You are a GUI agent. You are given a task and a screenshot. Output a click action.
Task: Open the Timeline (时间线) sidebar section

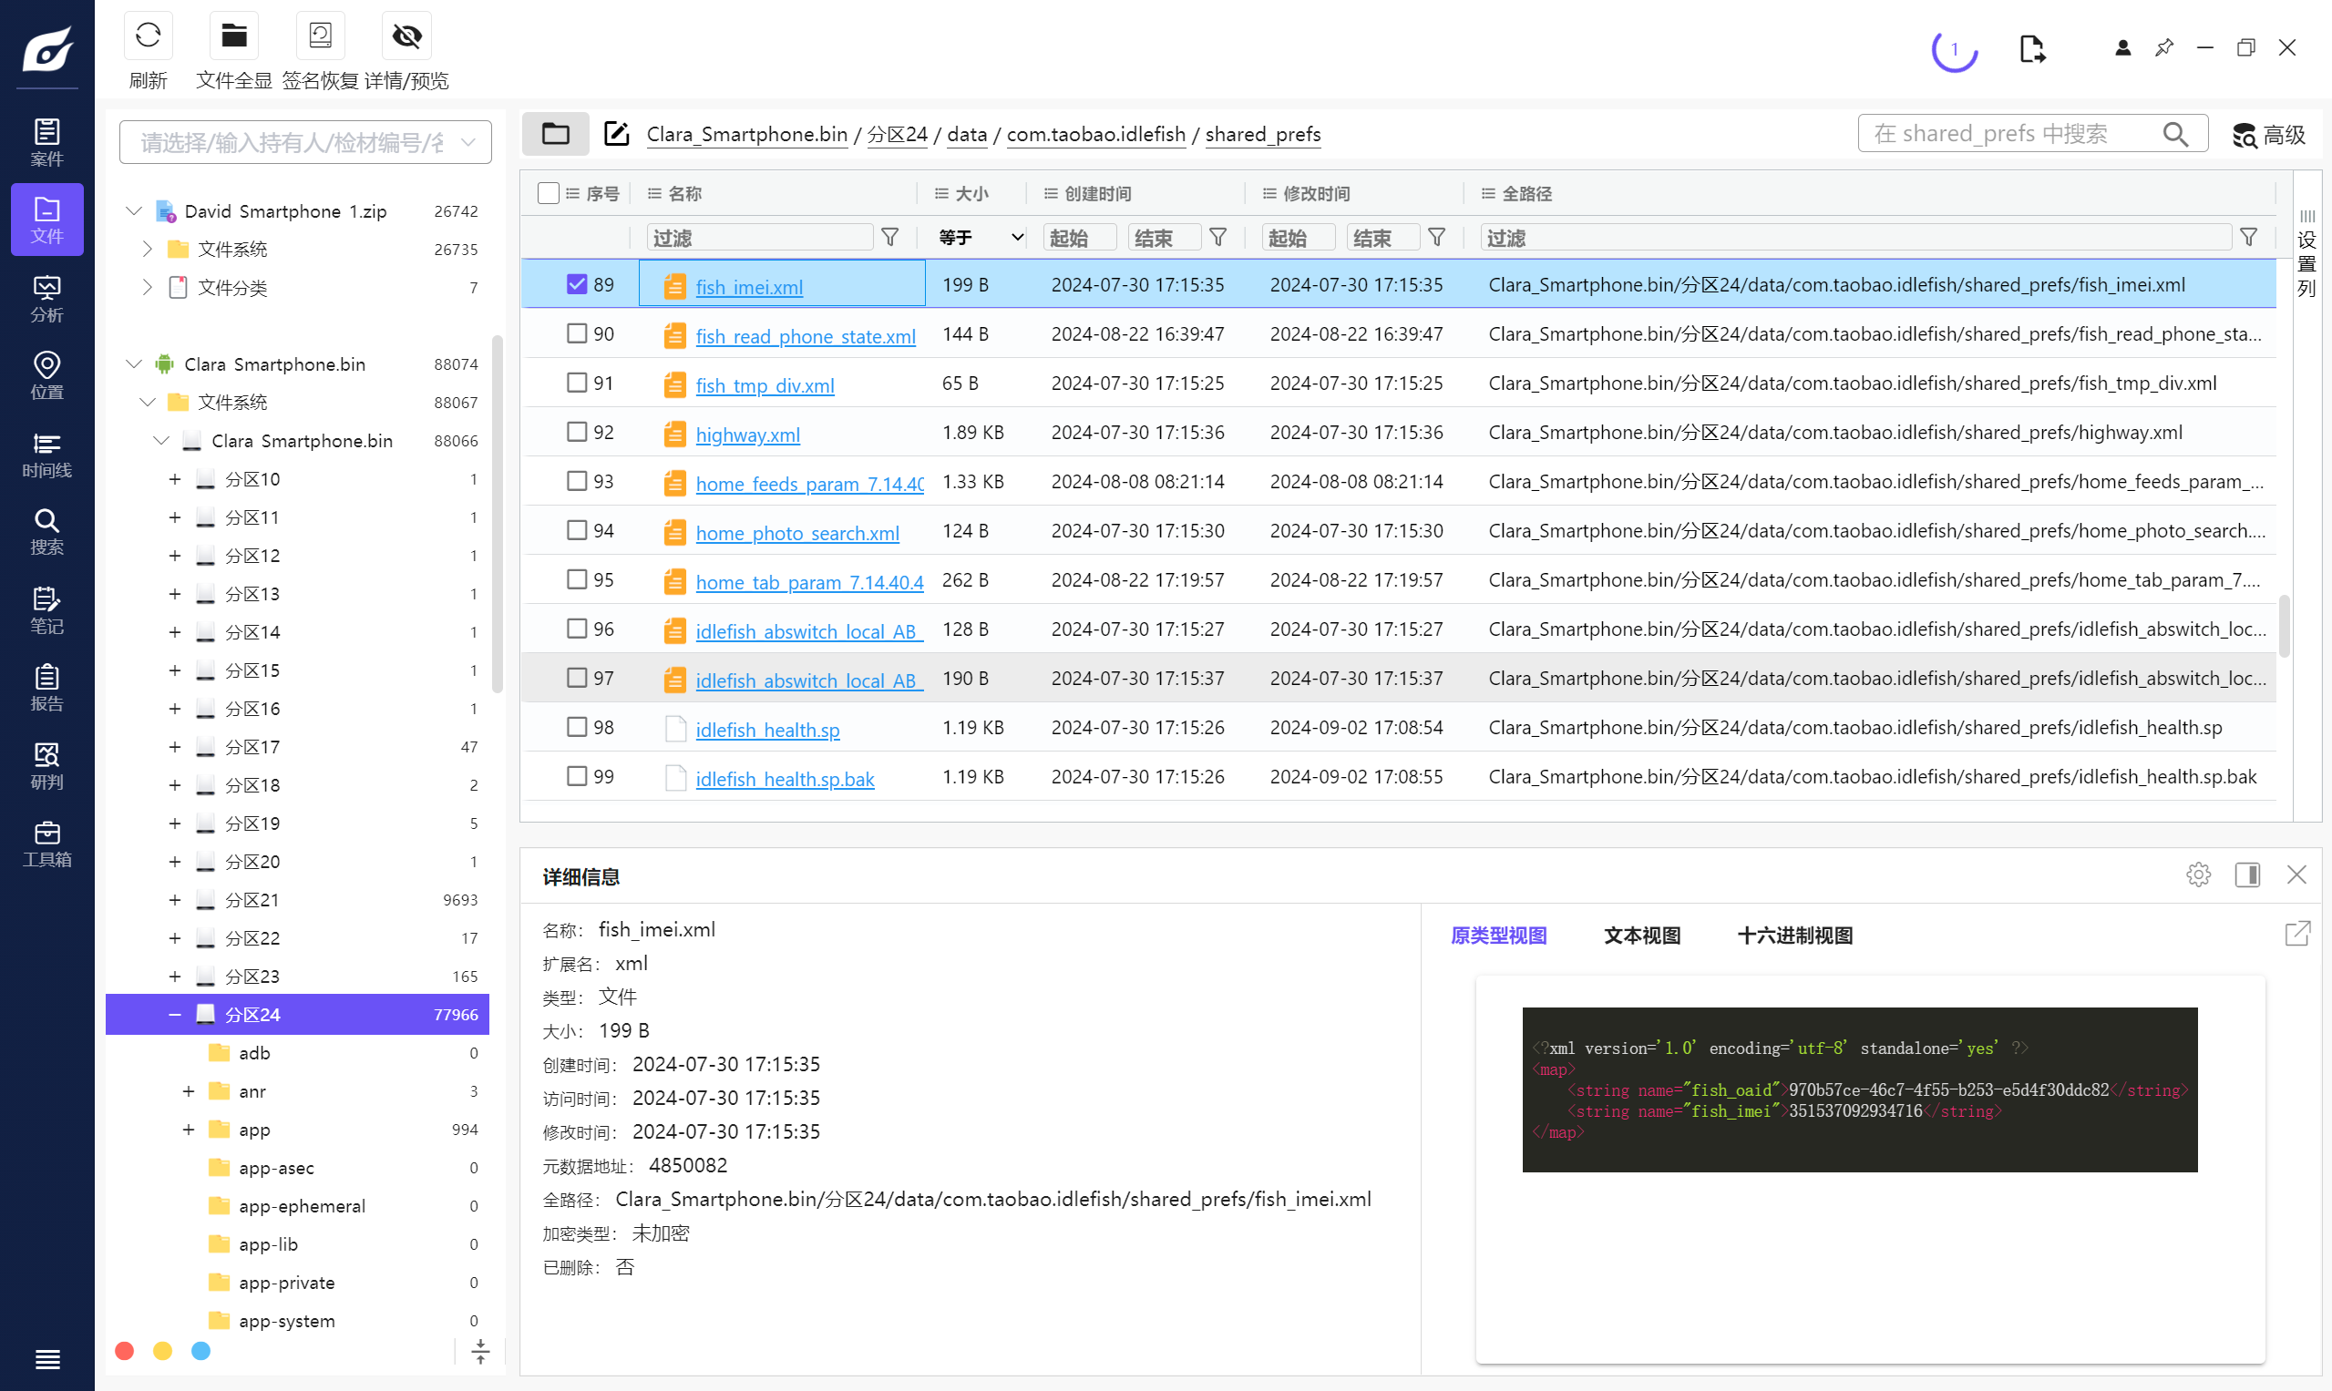[x=46, y=455]
